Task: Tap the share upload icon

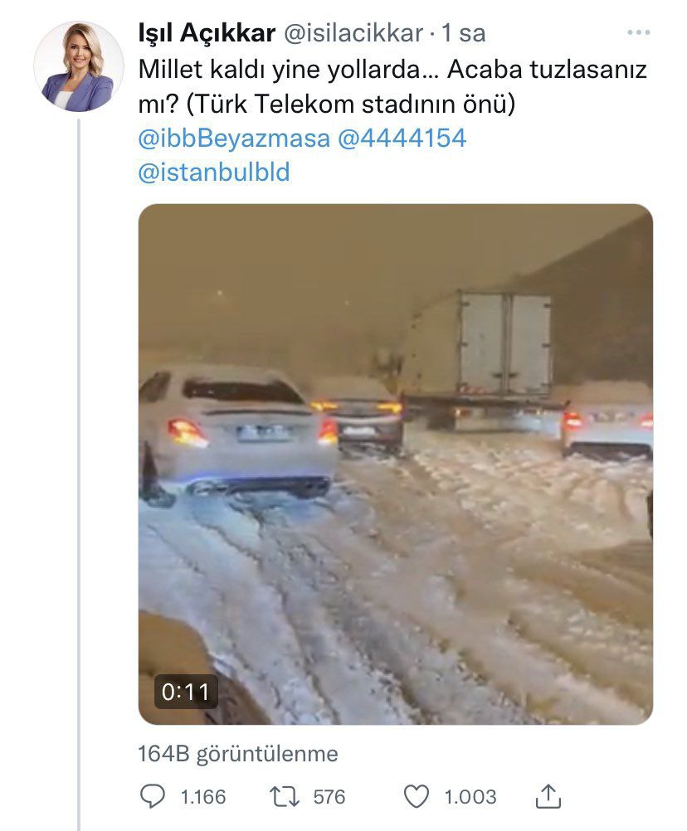Action: click(x=547, y=797)
